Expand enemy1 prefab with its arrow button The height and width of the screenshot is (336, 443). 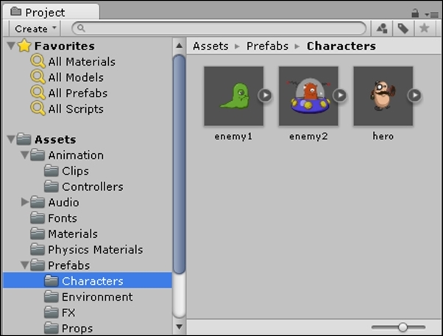pos(265,95)
